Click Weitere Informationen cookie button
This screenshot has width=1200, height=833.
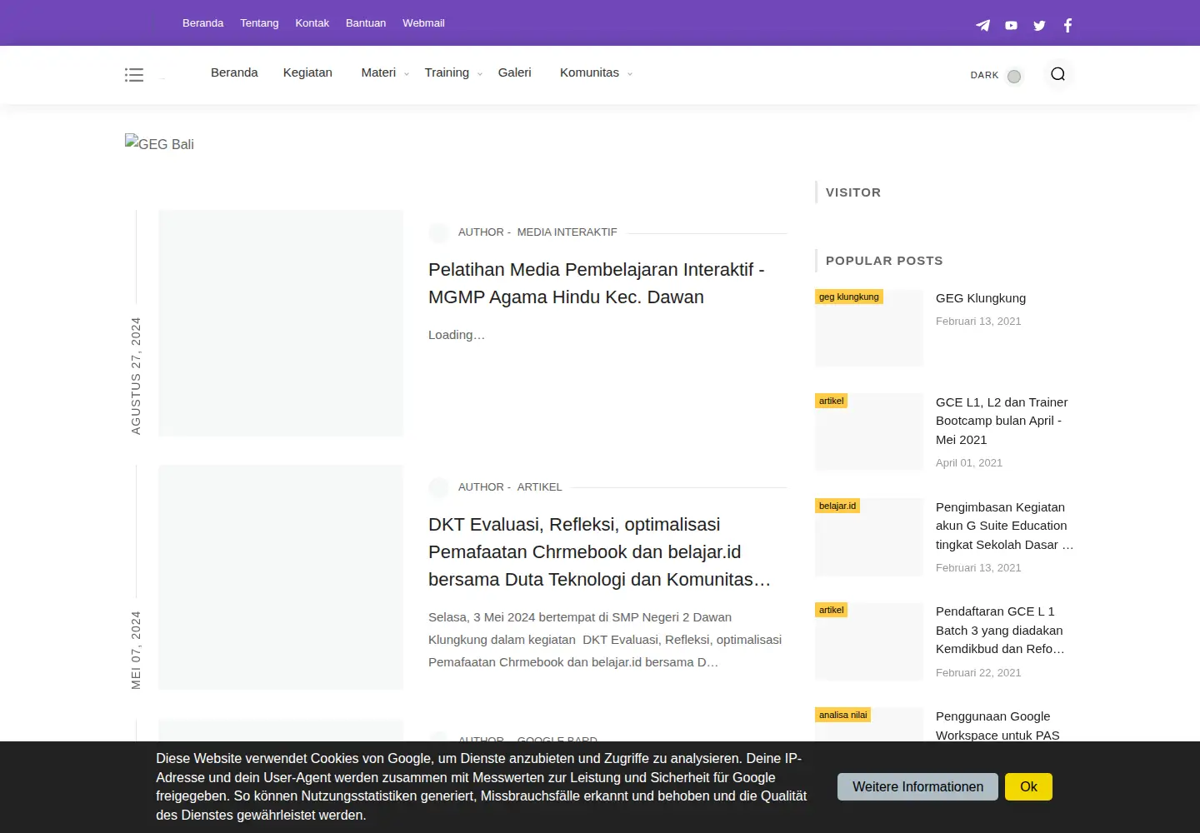click(x=917, y=787)
